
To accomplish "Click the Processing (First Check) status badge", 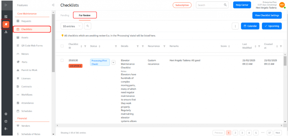I will (100, 62).
